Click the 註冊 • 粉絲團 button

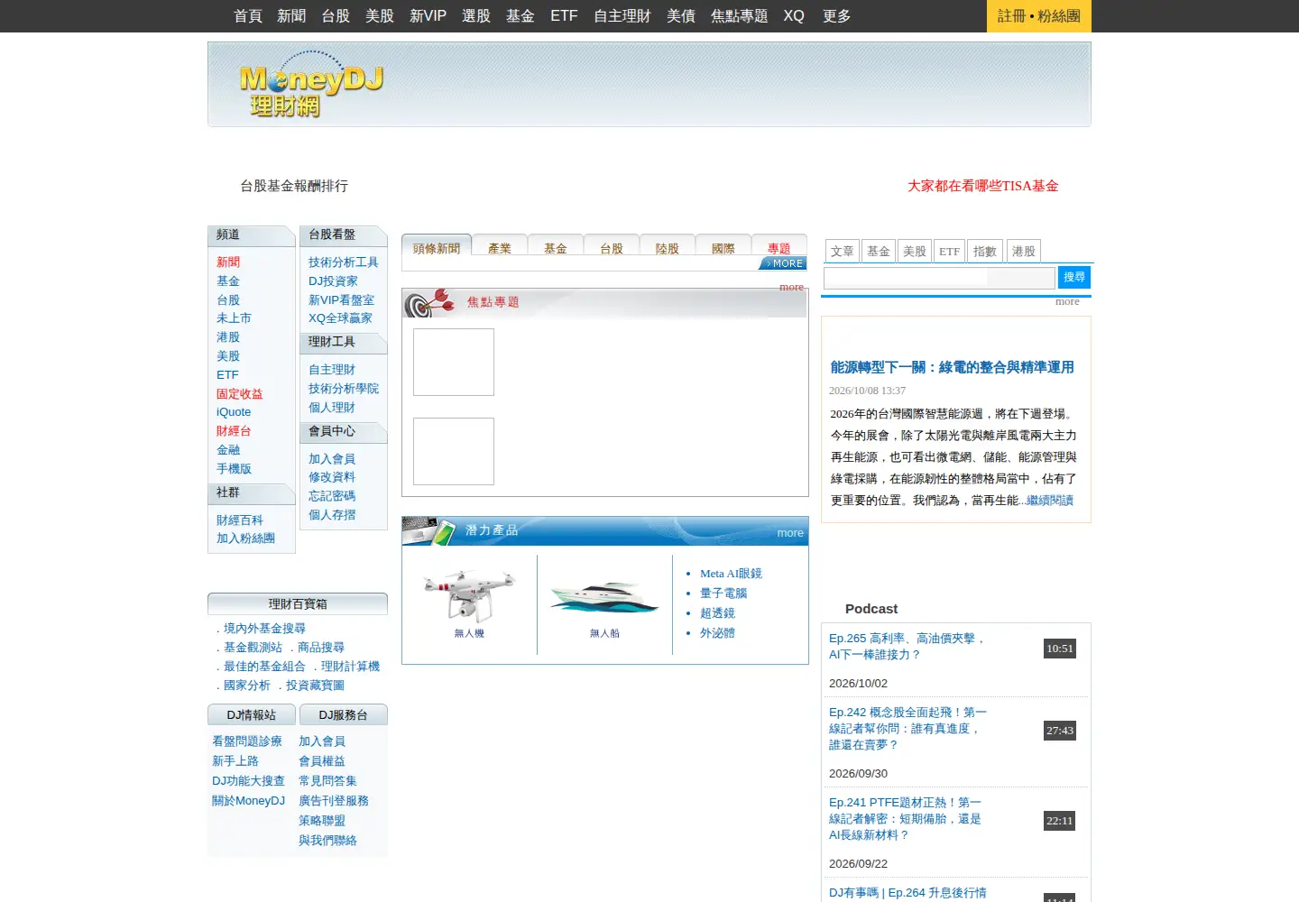[1039, 16]
